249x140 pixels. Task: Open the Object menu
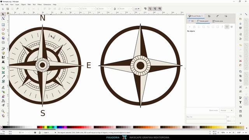point(23,5)
